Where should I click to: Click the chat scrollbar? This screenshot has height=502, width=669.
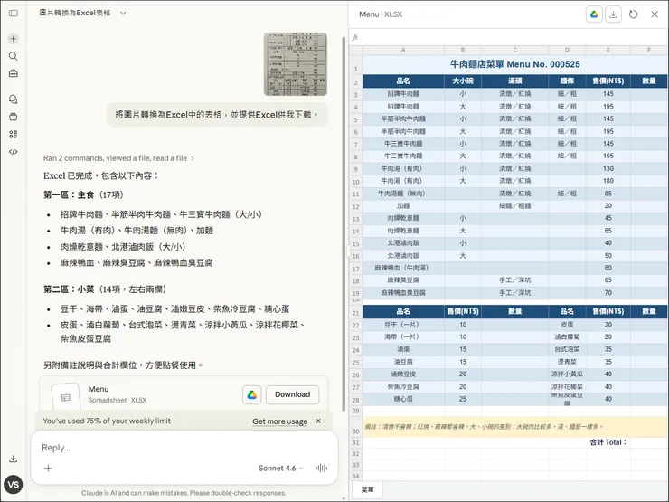[x=344, y=223]
